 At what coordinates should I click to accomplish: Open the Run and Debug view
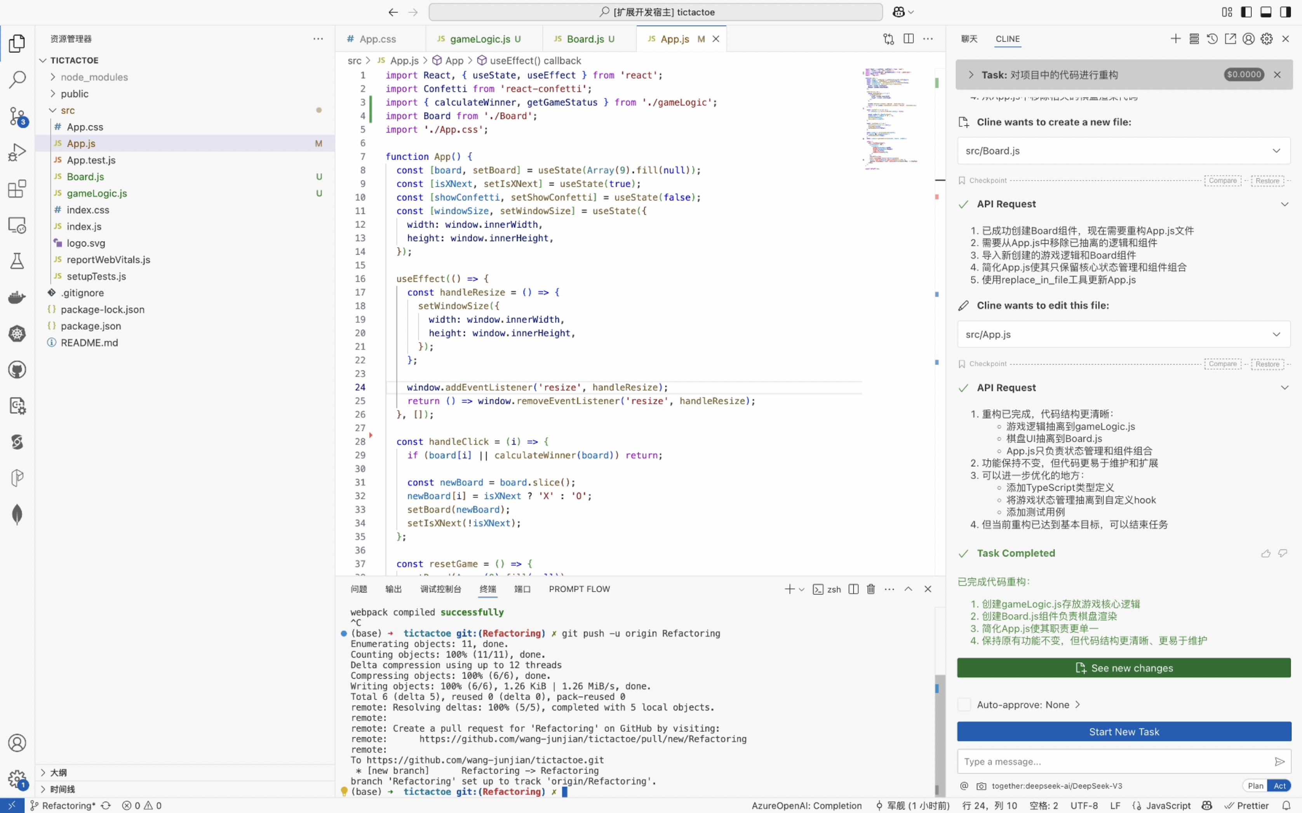tap(17, 152)
